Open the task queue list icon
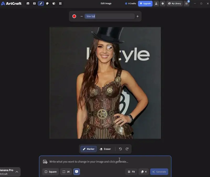210x177 pixels. click(186, 4)
